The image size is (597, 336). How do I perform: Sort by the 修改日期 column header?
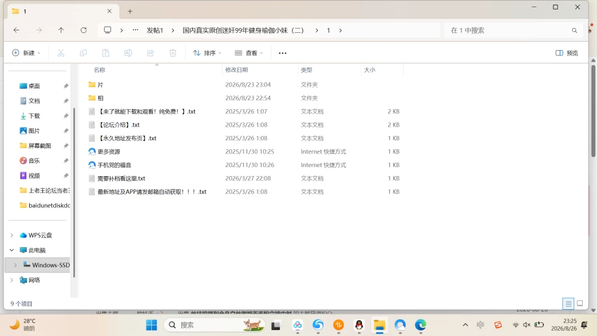pyautogui.click(x=236, y=70)
